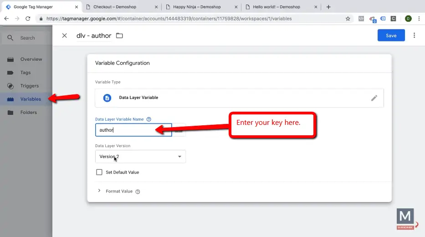Click the browser back arrow
This screenshot has width=425, height=237.
(x=6, y=19)
